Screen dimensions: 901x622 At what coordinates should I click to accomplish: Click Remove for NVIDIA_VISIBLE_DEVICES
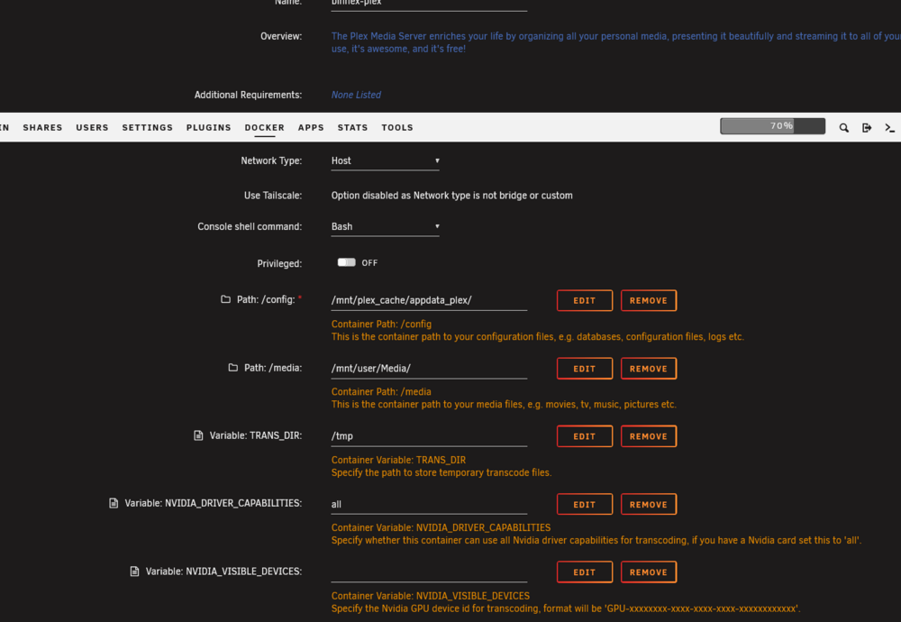[x=648, y=572]
